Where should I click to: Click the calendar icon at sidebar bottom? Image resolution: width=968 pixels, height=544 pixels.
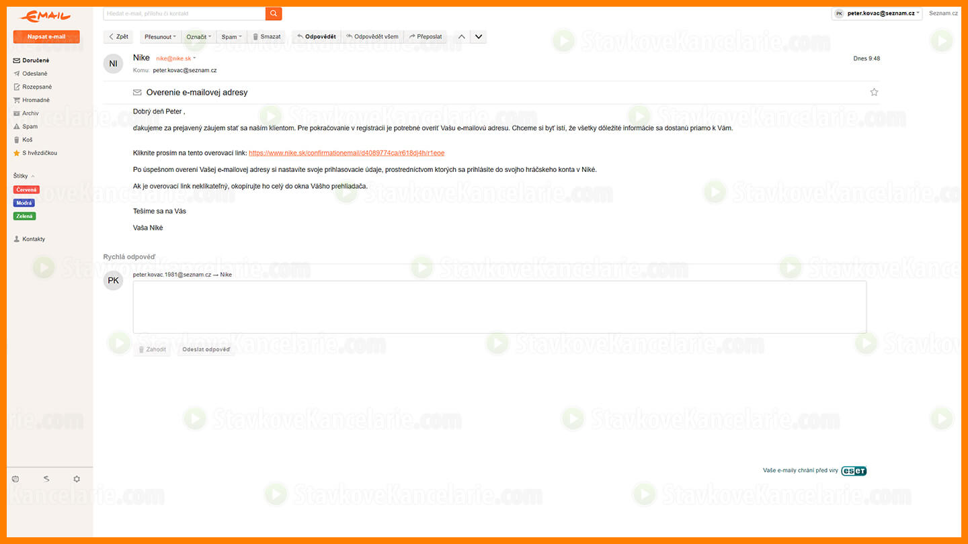click(x=15, y=479)
